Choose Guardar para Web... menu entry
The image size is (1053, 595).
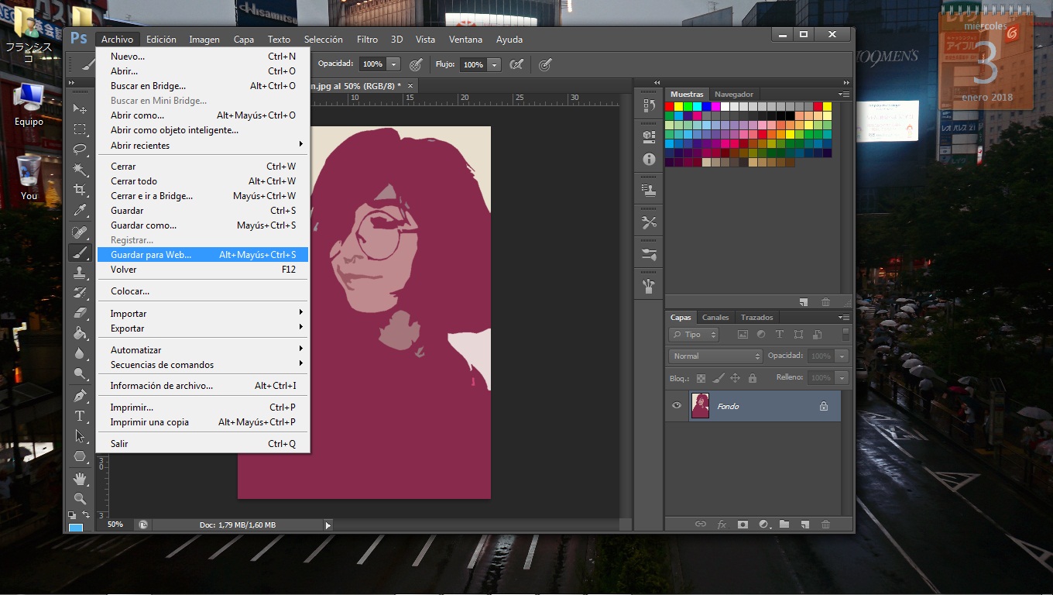point(203,255)
